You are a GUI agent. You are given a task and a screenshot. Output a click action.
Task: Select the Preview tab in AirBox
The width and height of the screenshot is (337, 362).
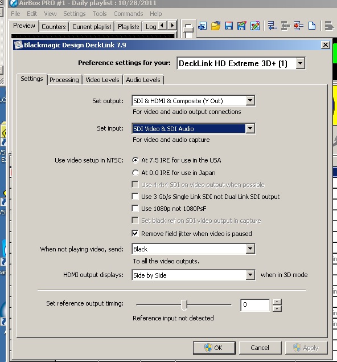pos(24,26)
